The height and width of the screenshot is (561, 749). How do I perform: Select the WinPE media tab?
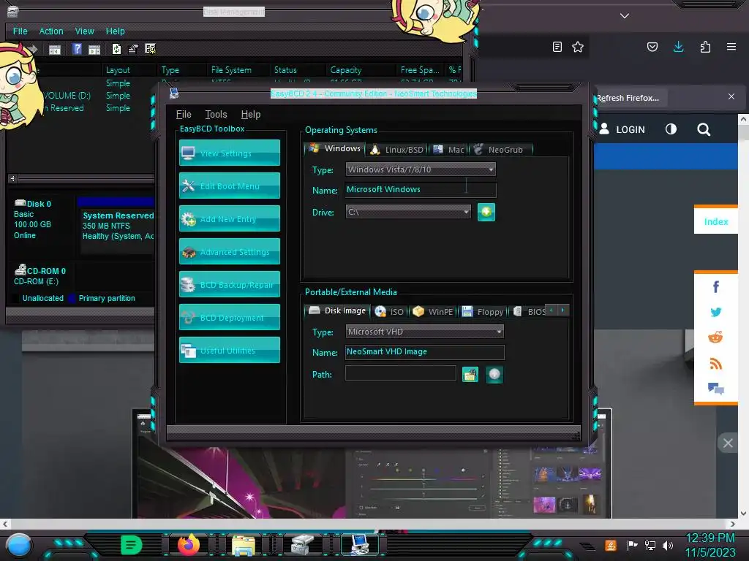coord(433,311)
